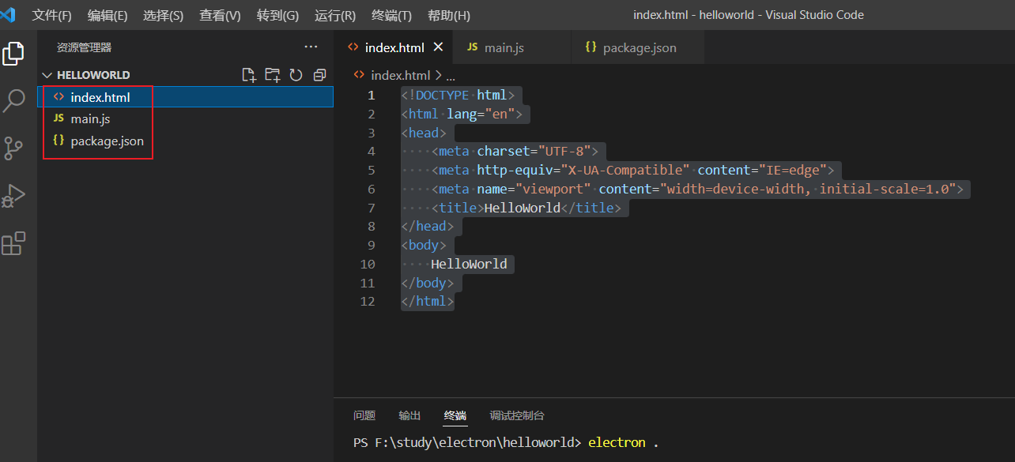Switch to the main.js editor tab
1015x462 pixels.
[511, 47]
